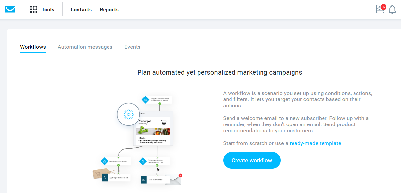Click the You forgot something email thumbnail
Viewport: 401px width, 193px height.
153,128
